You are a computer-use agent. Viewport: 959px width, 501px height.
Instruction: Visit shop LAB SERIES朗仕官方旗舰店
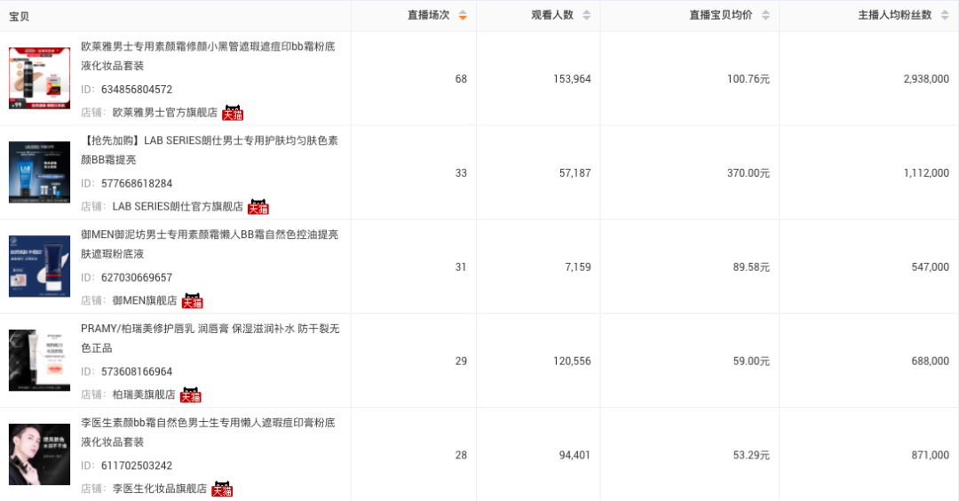point(178,207)
